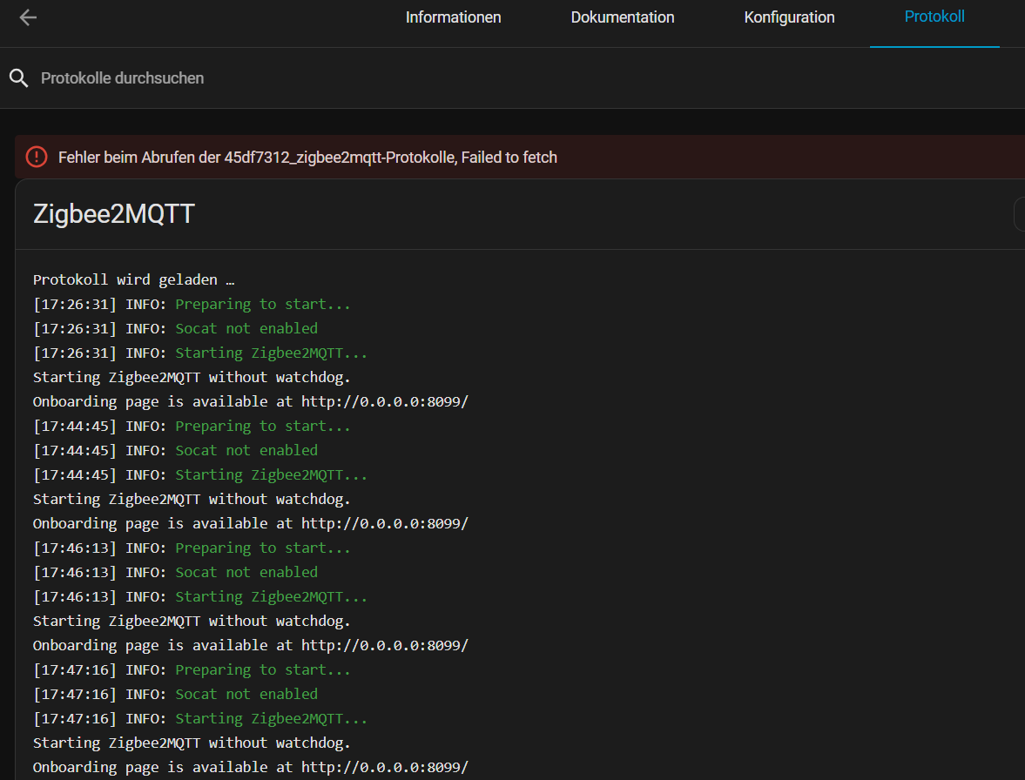1025x780 pixels.
Task: Click the 'Failed to fetch' error message
Action: pyautogui.click(x=307, y=158)
